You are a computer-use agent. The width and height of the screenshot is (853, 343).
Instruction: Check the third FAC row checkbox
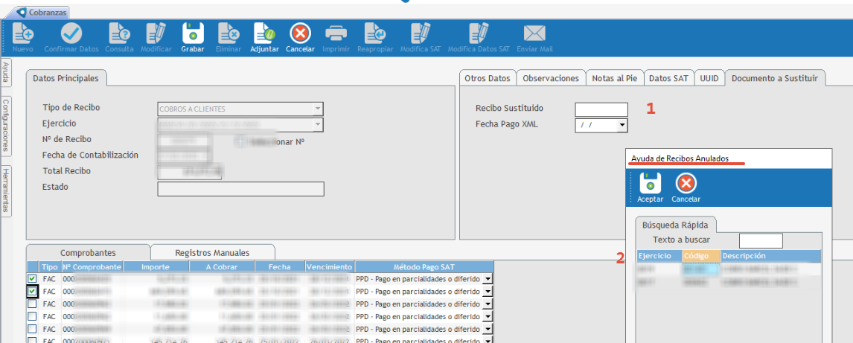32,304
